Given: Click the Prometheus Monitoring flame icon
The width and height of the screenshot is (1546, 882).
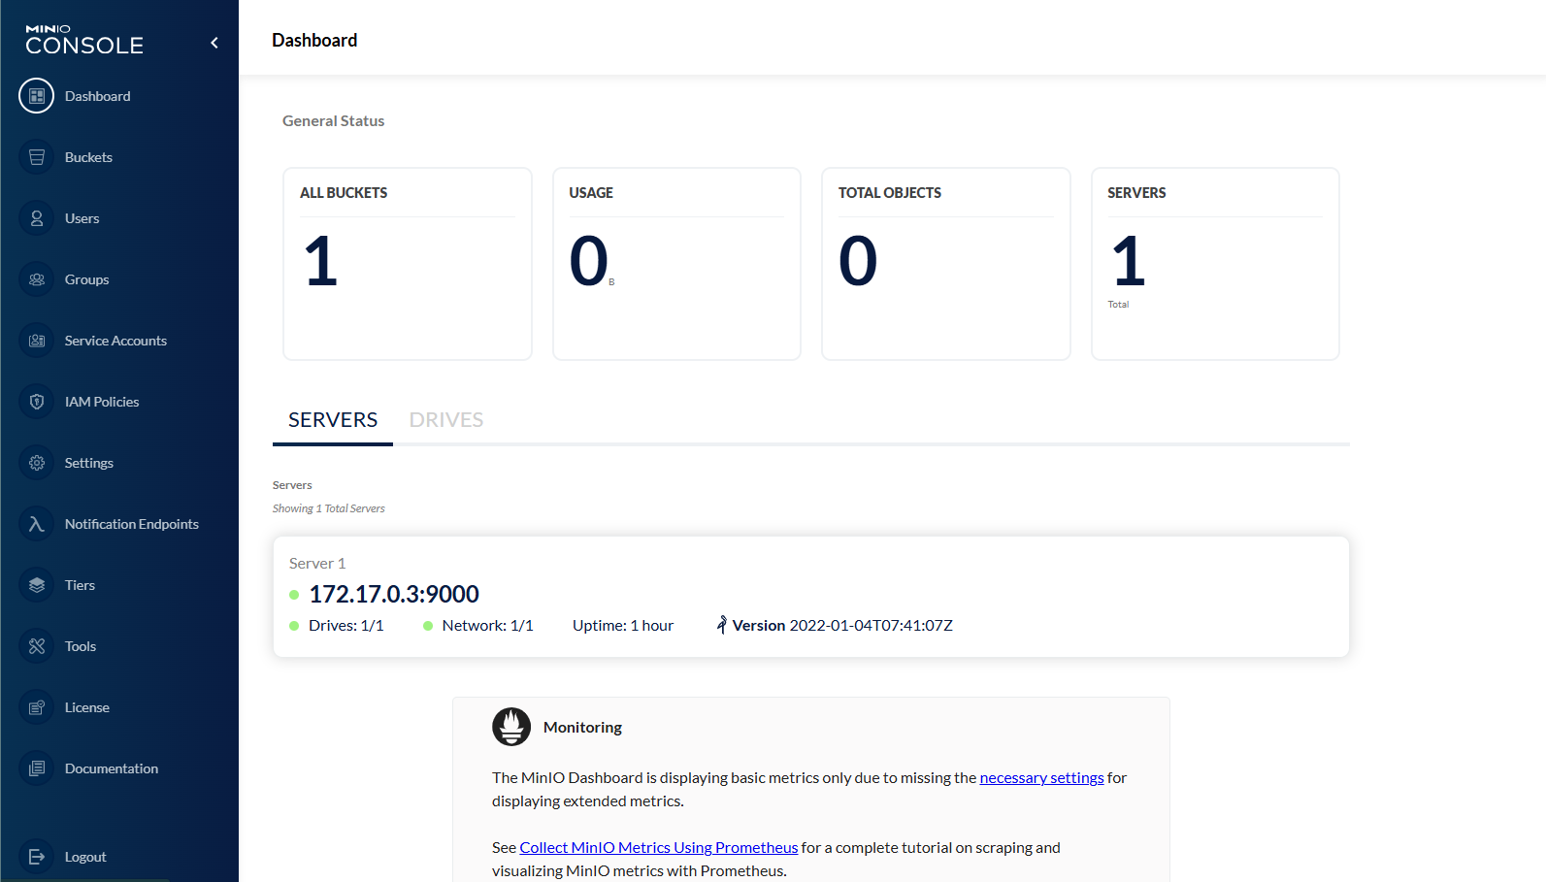Looking at the screenshot, I should (511, 727).
